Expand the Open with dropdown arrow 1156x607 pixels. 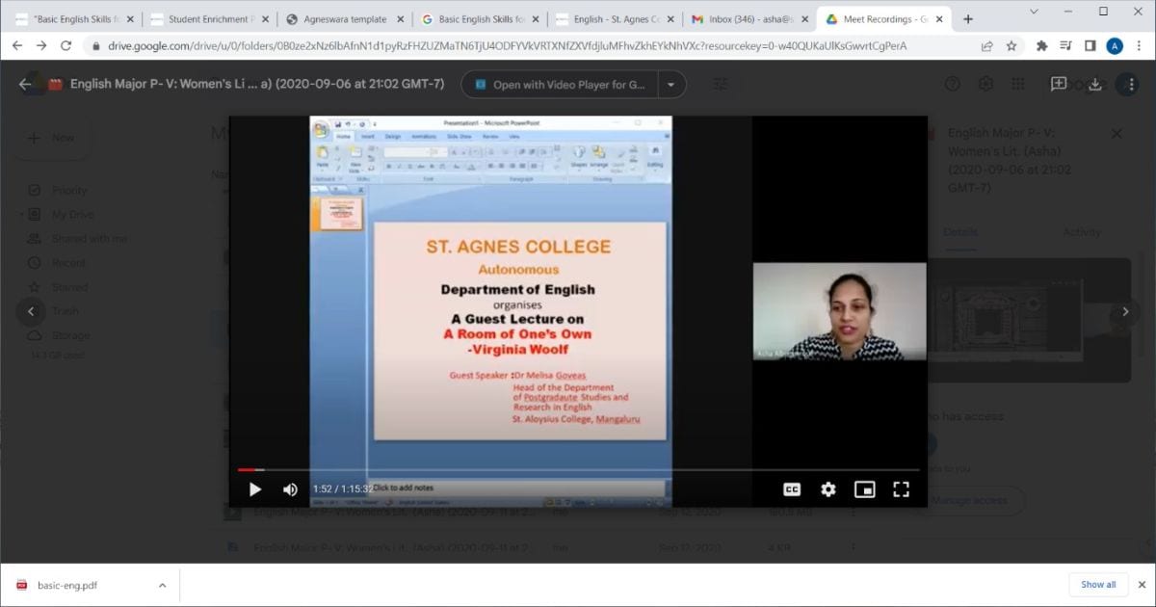coord(671,85)
